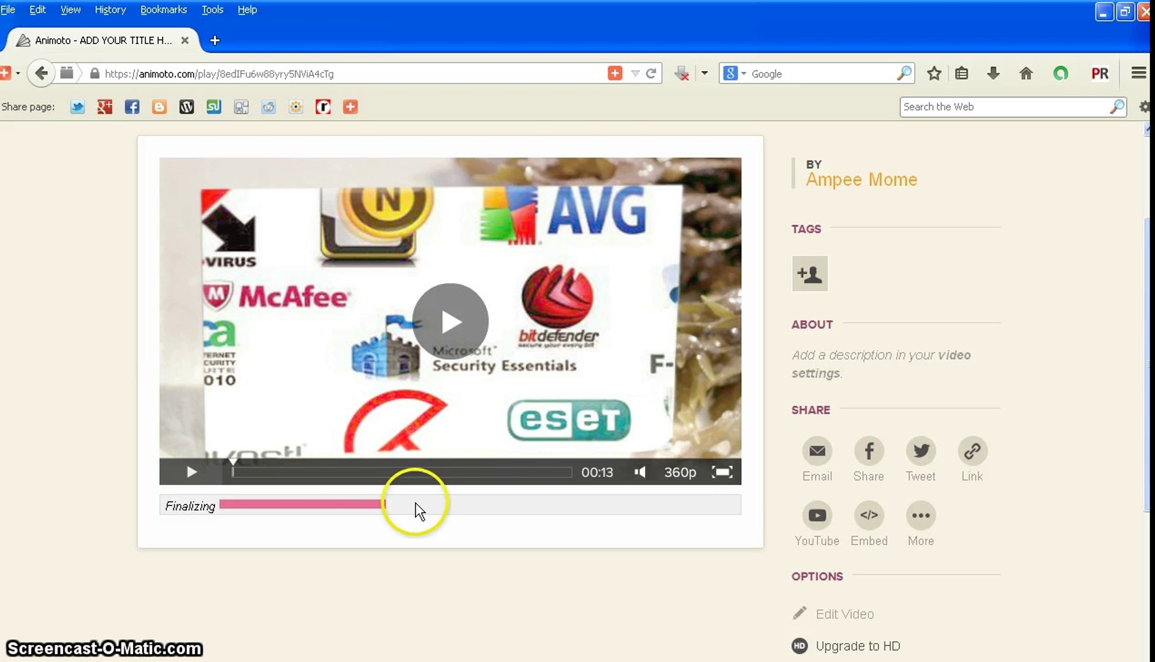
Task: Open the History menu
Action: (110, 10)
